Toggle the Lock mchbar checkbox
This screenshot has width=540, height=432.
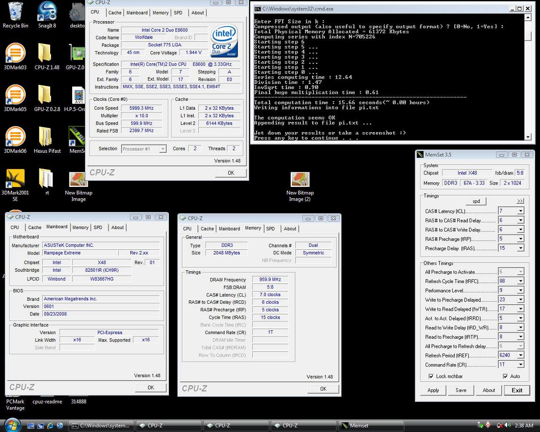(431, 376)
